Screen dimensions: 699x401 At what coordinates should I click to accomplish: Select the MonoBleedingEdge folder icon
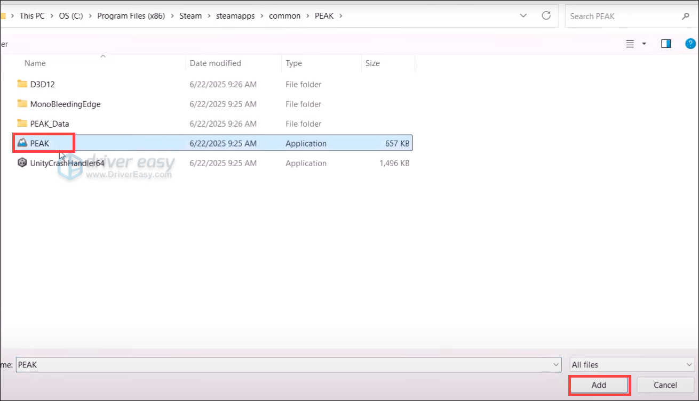(x=22, y=104)
